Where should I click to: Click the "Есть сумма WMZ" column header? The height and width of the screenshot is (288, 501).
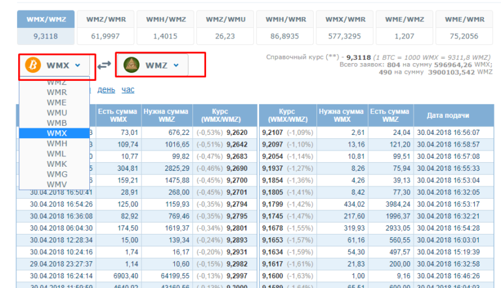pos(389,116)
